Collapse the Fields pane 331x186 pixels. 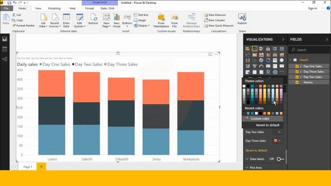coord(327,39)
